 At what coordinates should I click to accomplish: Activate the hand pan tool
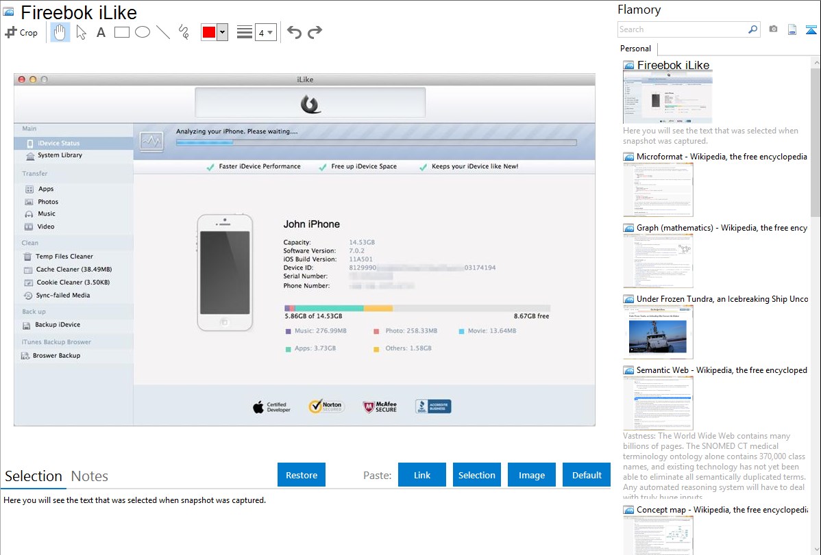[60, 32]
